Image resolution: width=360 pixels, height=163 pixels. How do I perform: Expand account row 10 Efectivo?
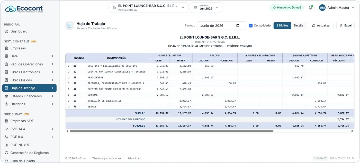click(x=69, y=66)
